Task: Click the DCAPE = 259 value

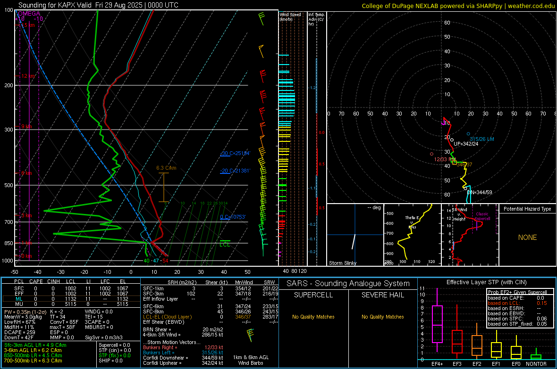Action: coord(19,332)
